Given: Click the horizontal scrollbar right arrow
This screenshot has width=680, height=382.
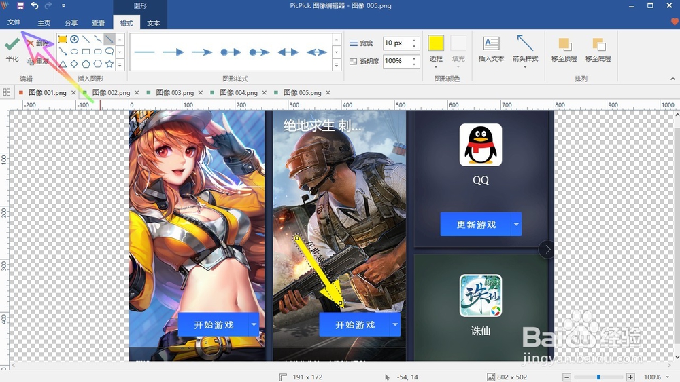Looking at the screenshot, I should [x=668, y=366].
